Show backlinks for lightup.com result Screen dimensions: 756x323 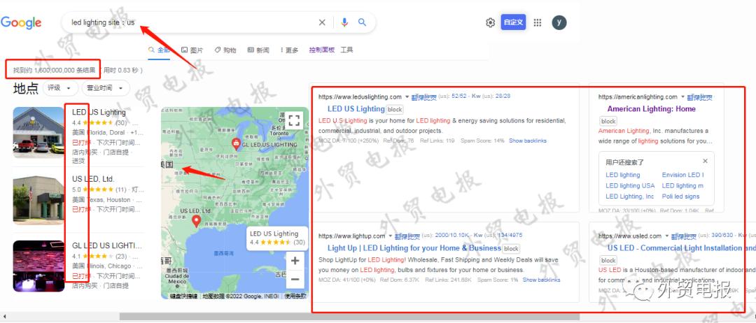[x=541, y=280]
